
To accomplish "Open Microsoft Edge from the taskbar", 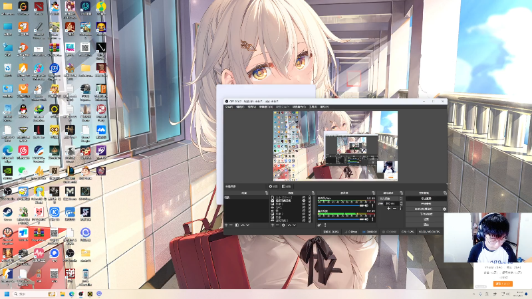I will point(72,294).
